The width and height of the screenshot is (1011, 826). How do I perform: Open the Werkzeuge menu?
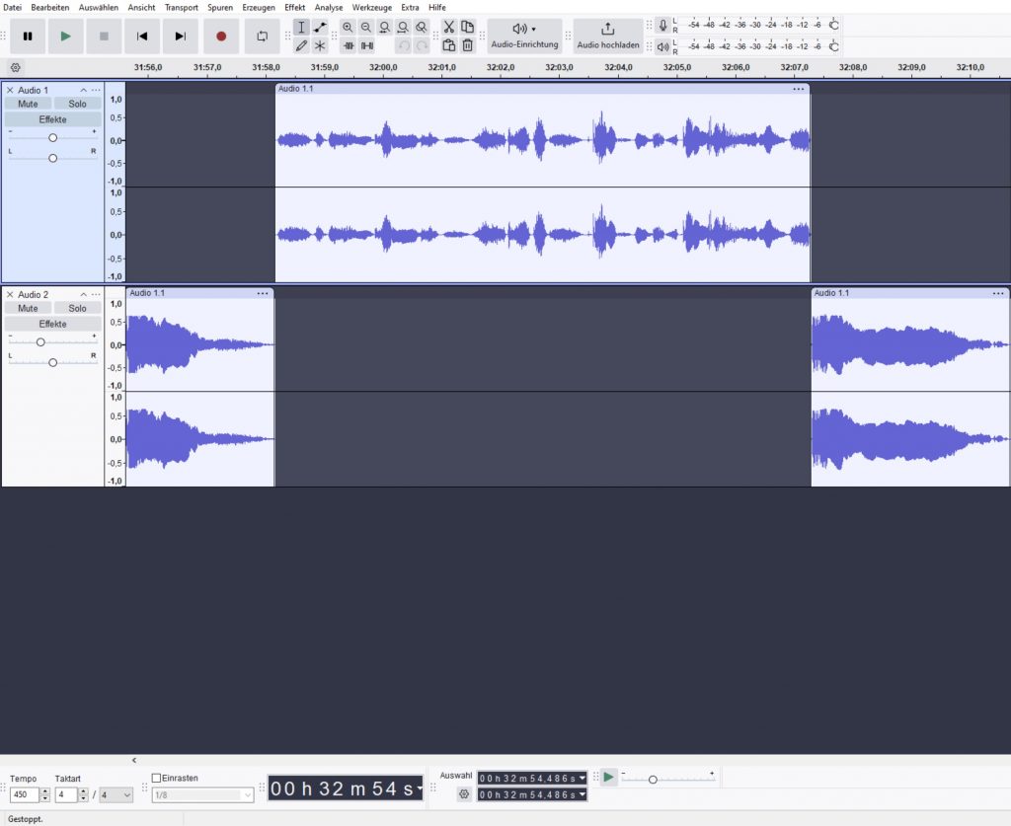tap(371, 7)
